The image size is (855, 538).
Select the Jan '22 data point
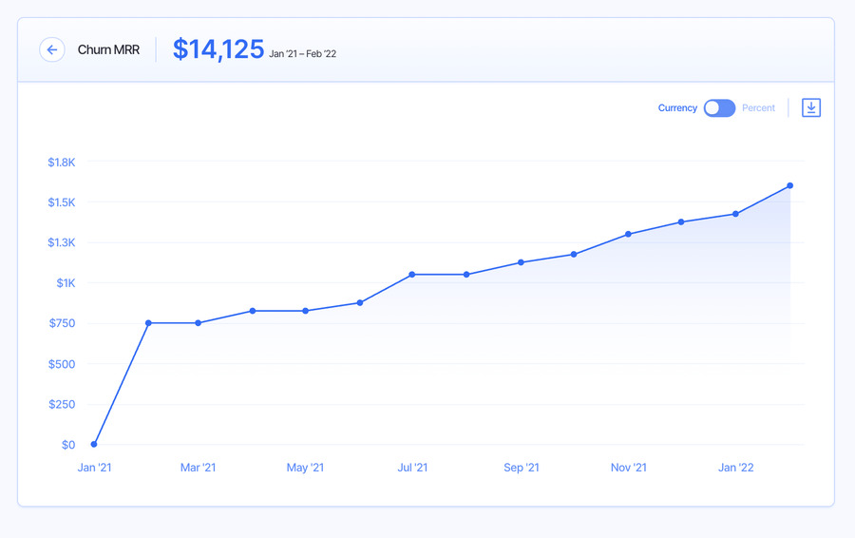click(x=735, y=214)
